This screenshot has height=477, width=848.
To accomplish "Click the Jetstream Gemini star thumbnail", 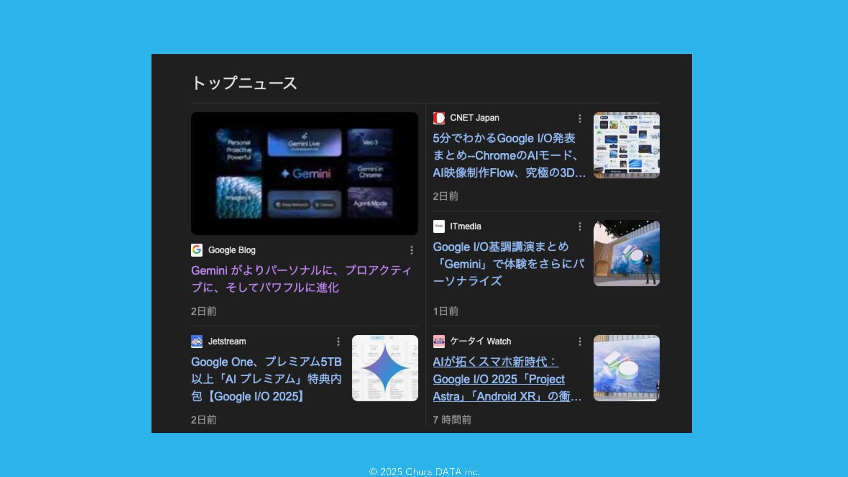I will click(x=385, y=368).
